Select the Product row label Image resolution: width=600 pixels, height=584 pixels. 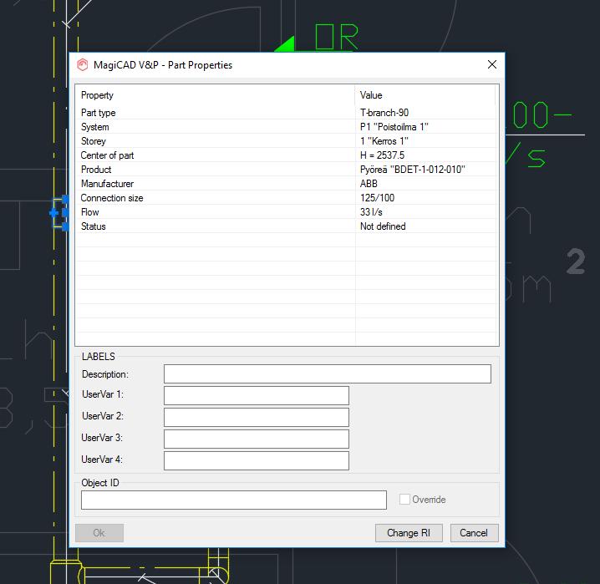96,170
